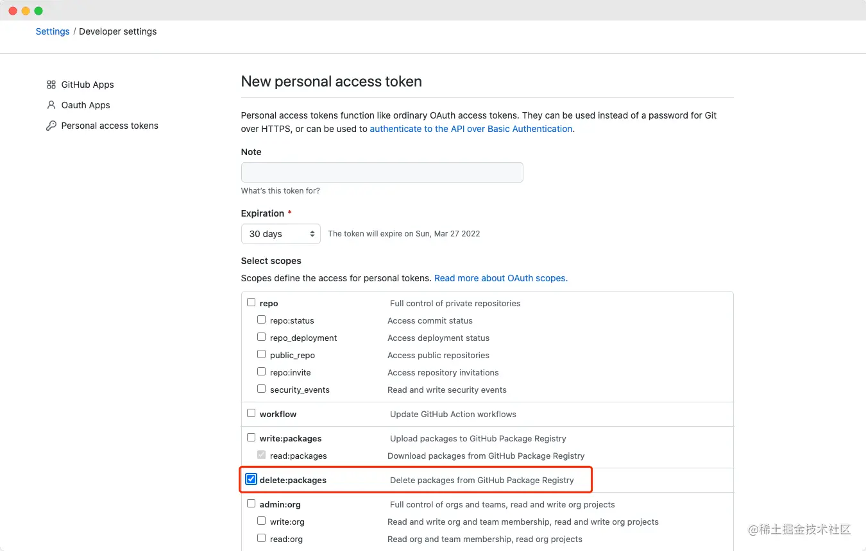Screen dimensions: 866x551
Task: Enable the repo scope checkbox
Action: [251, 302]
